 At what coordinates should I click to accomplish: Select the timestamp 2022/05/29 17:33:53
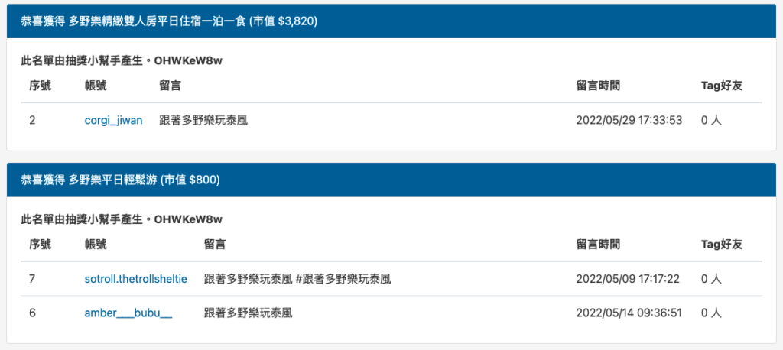pyautogui.click(x=629, y=120)
